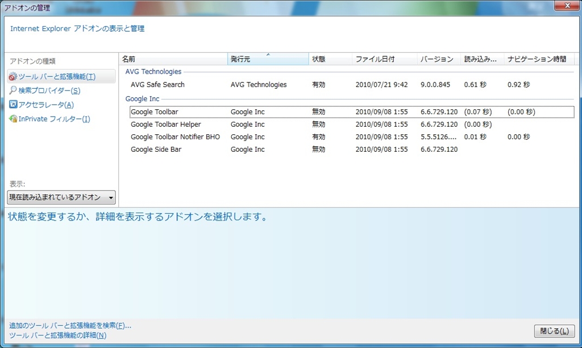582x348 pixels.
Task: Click the Toolbars and Extensions gear icon
Action: tap(13, 77)
